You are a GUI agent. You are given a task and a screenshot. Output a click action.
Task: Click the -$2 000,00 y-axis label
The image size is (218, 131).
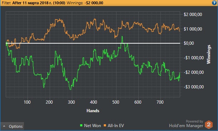coord(194,72)
